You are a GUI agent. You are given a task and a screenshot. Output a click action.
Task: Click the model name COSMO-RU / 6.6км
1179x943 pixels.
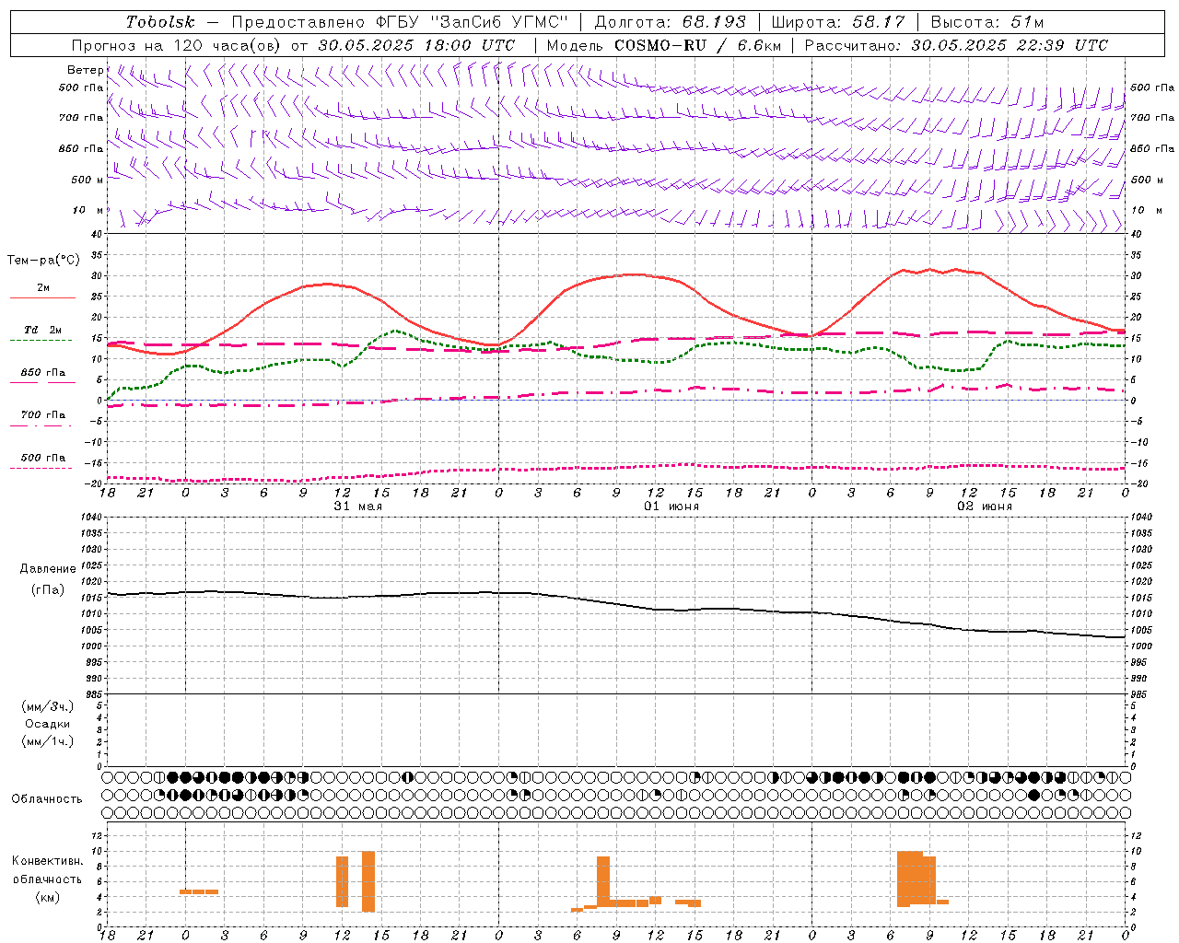(697, 45)
